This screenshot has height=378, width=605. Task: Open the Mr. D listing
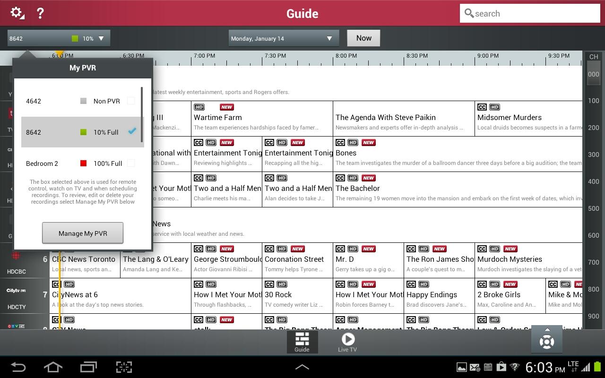pyautogui.click(x=369, y=260)
